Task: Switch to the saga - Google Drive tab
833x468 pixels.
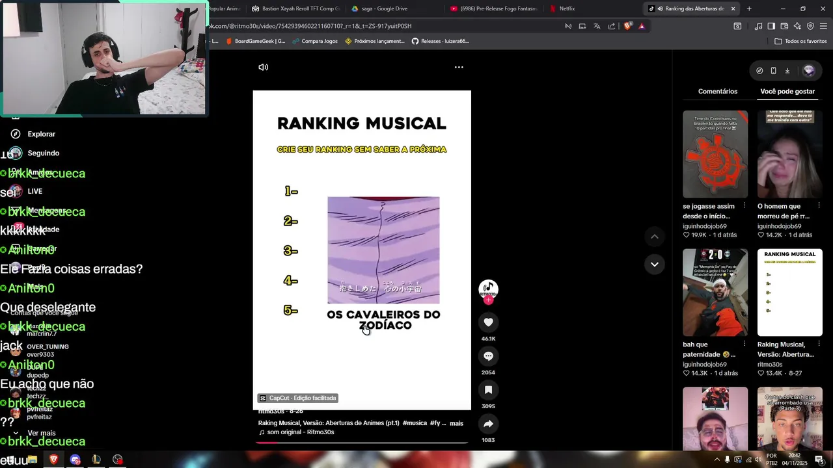Action: coord(384,8)
